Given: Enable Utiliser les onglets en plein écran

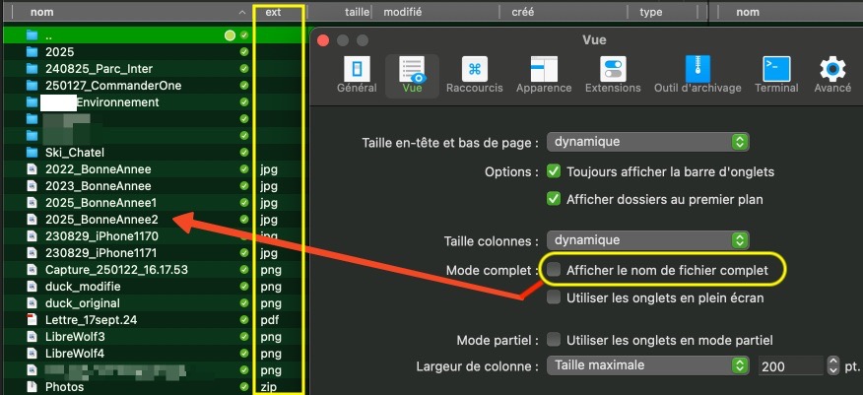Looking at the screenshot, I should (x=554, y=297).
